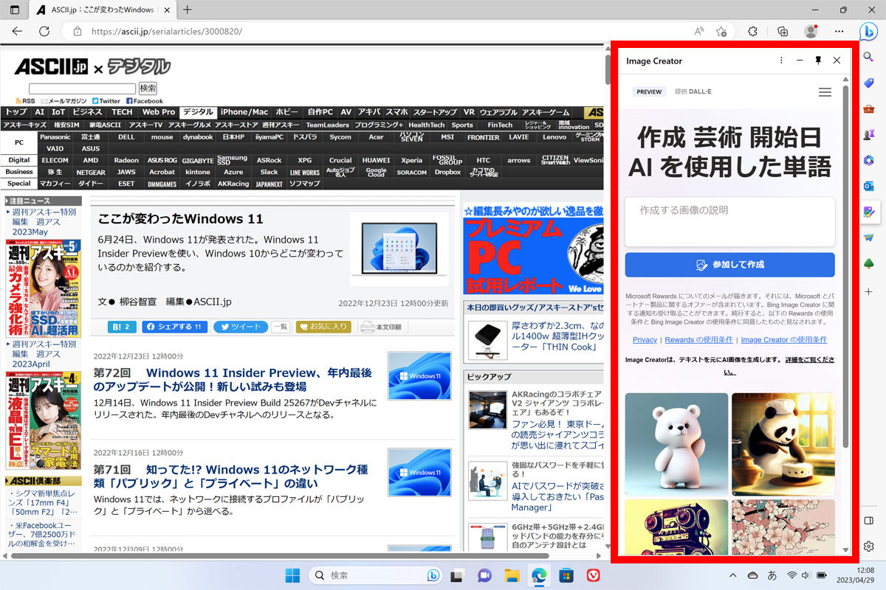Open the Games chess sidebar icon

(x=868, y=135)
